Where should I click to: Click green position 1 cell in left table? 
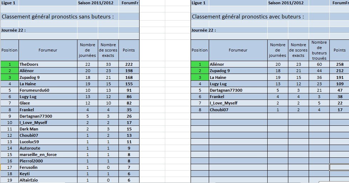(10, 64)
